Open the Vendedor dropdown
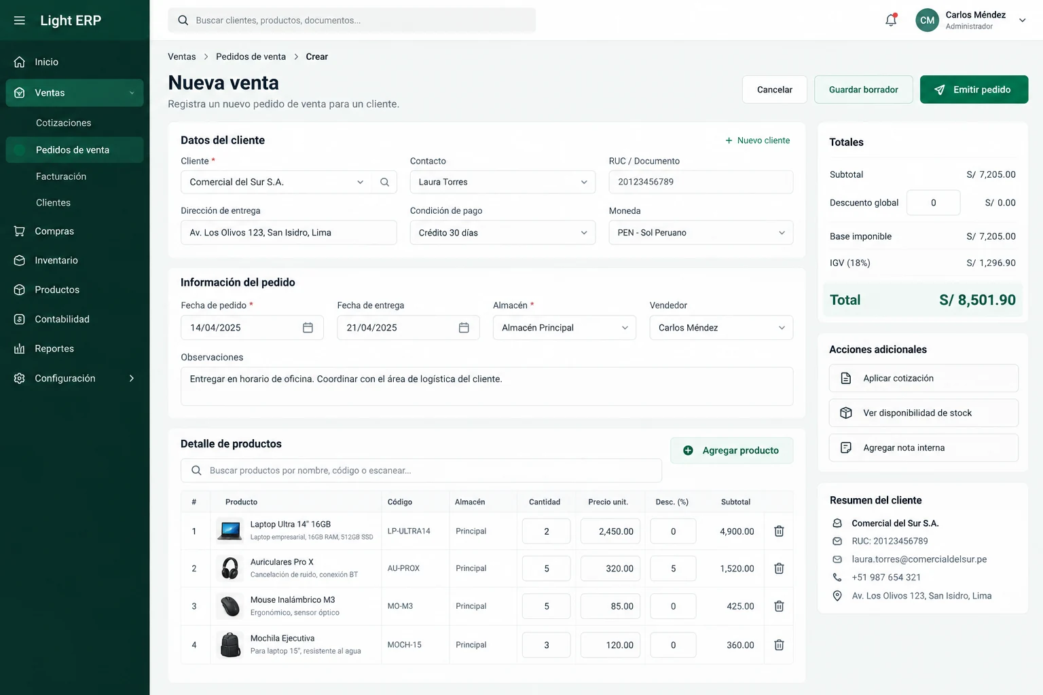The height and width of the screenshot is (695, 1043). coord(721,328)
